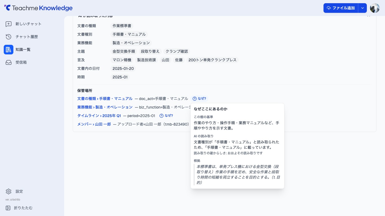385x216 pixels.
Task: Select the マロン精機 mention tag
Action: click(x=122, y=60)
